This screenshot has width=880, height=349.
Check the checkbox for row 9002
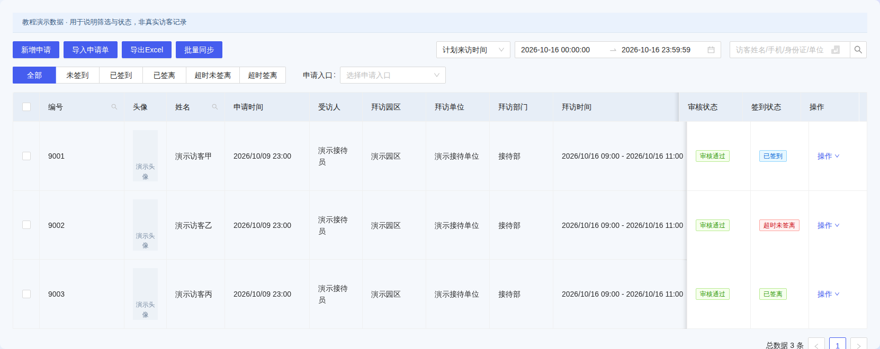click(26, 225)
